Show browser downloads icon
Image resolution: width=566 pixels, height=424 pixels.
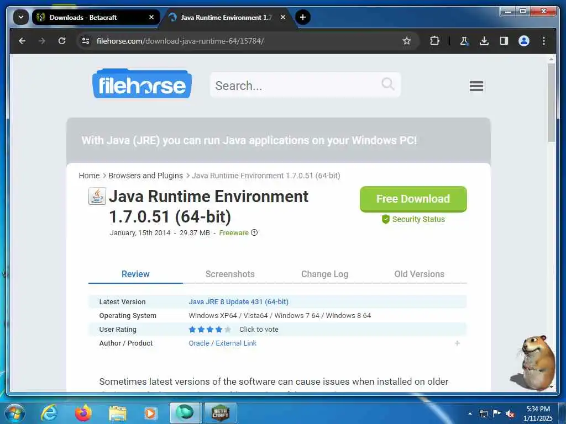point(484,41)
